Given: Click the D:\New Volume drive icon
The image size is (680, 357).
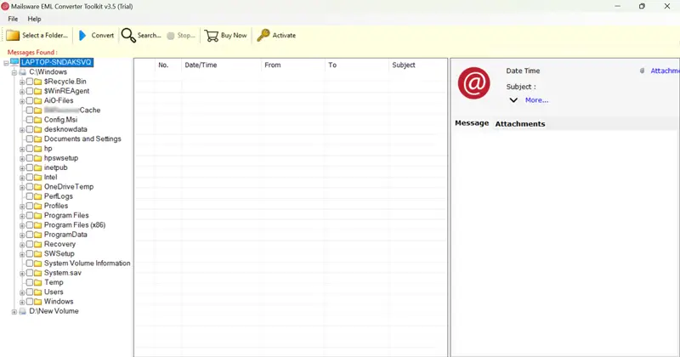Looking at the screenshot, I should click(x=23, y=311).
